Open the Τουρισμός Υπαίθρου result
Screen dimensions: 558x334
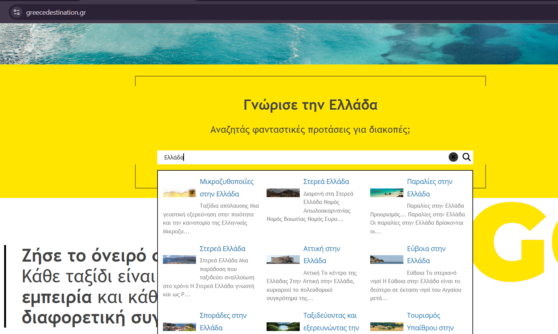point(430,322)
